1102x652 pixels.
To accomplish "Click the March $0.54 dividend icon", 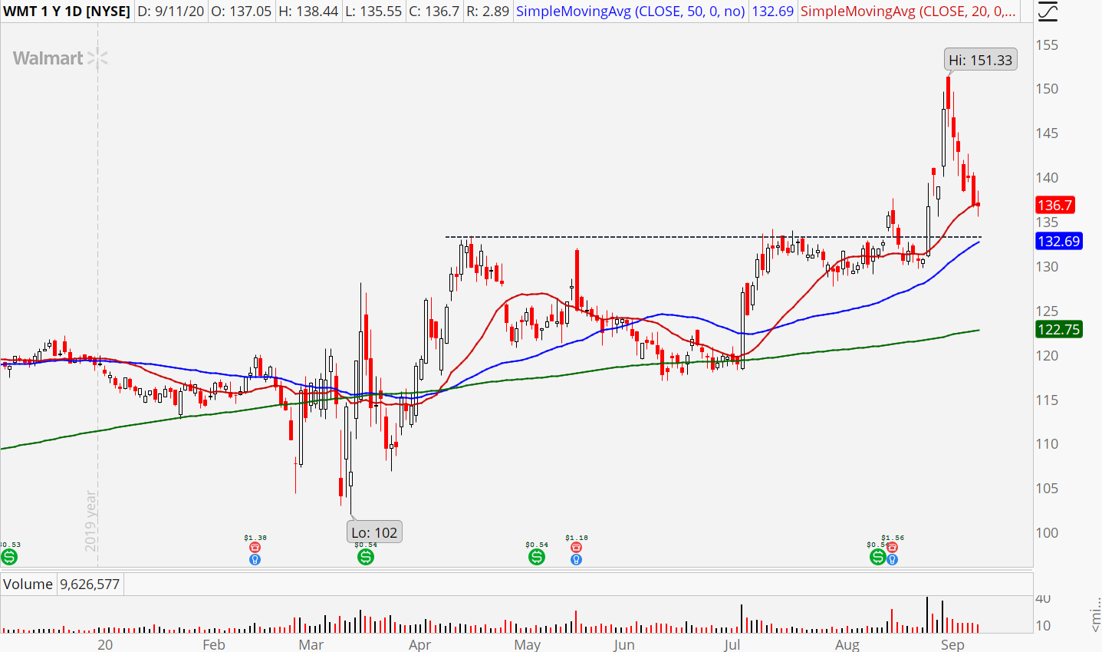I will (x=366, y=557).
